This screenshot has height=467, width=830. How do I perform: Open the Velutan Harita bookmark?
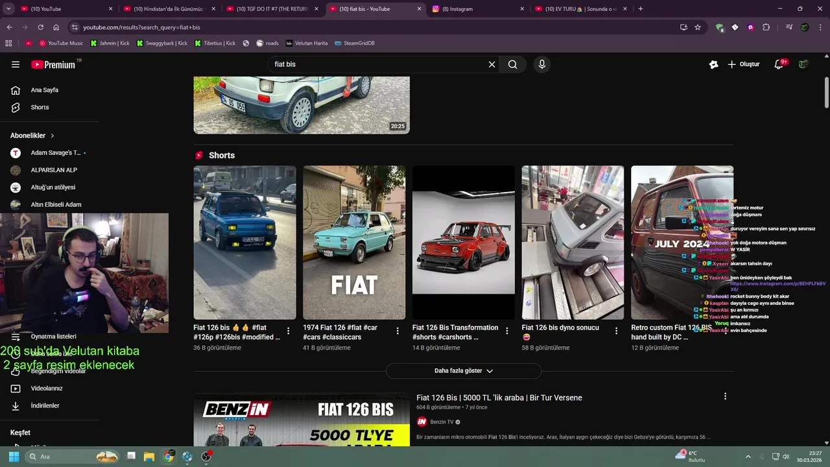tap(307, 43)
